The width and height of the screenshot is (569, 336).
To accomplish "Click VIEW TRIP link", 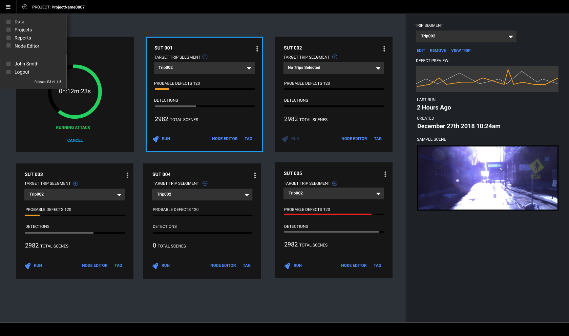I will pos(461,51).
